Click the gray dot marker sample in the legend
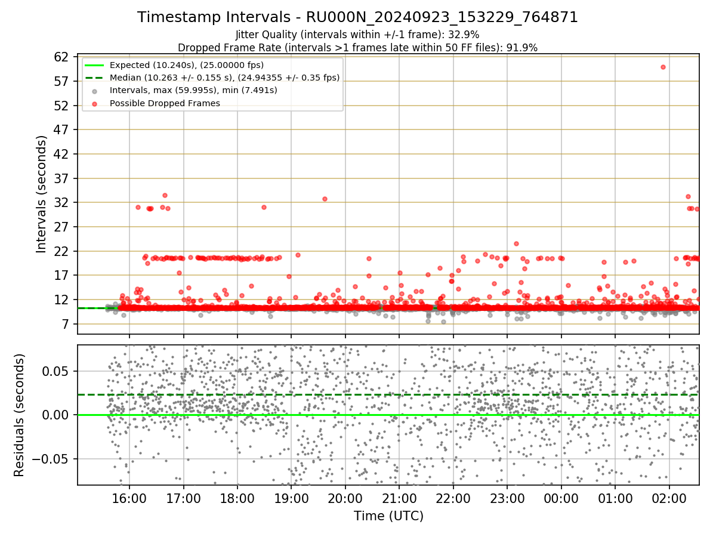This screenshot has height=537, width=716. click(95, 91)
